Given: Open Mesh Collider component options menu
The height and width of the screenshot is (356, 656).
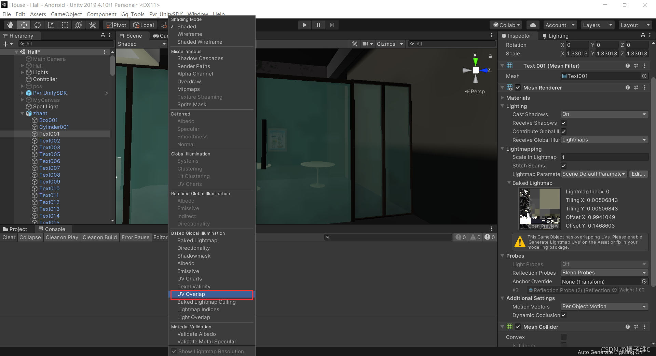Looking at the screenshot, I should [x=645, y=327].
